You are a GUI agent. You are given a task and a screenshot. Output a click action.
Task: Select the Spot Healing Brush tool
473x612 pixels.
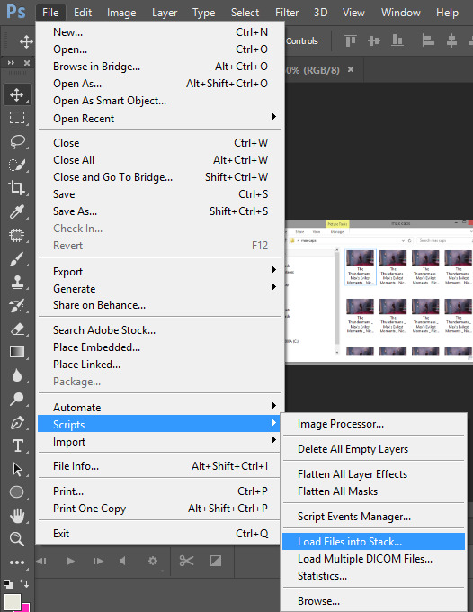coord(17,236)
